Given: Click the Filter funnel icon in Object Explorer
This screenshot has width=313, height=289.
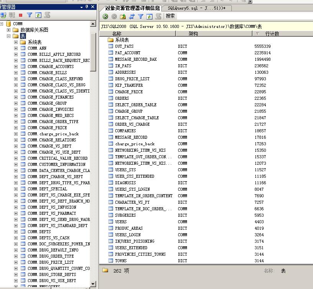Looking at the screenshot, I should tap(29, 15).
